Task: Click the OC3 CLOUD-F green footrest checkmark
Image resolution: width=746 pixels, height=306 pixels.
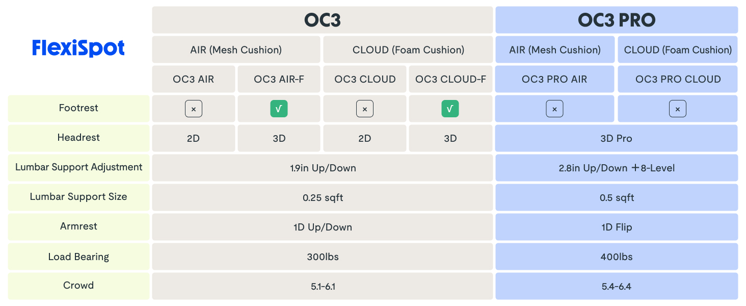Action: click(x=450, y=109)
